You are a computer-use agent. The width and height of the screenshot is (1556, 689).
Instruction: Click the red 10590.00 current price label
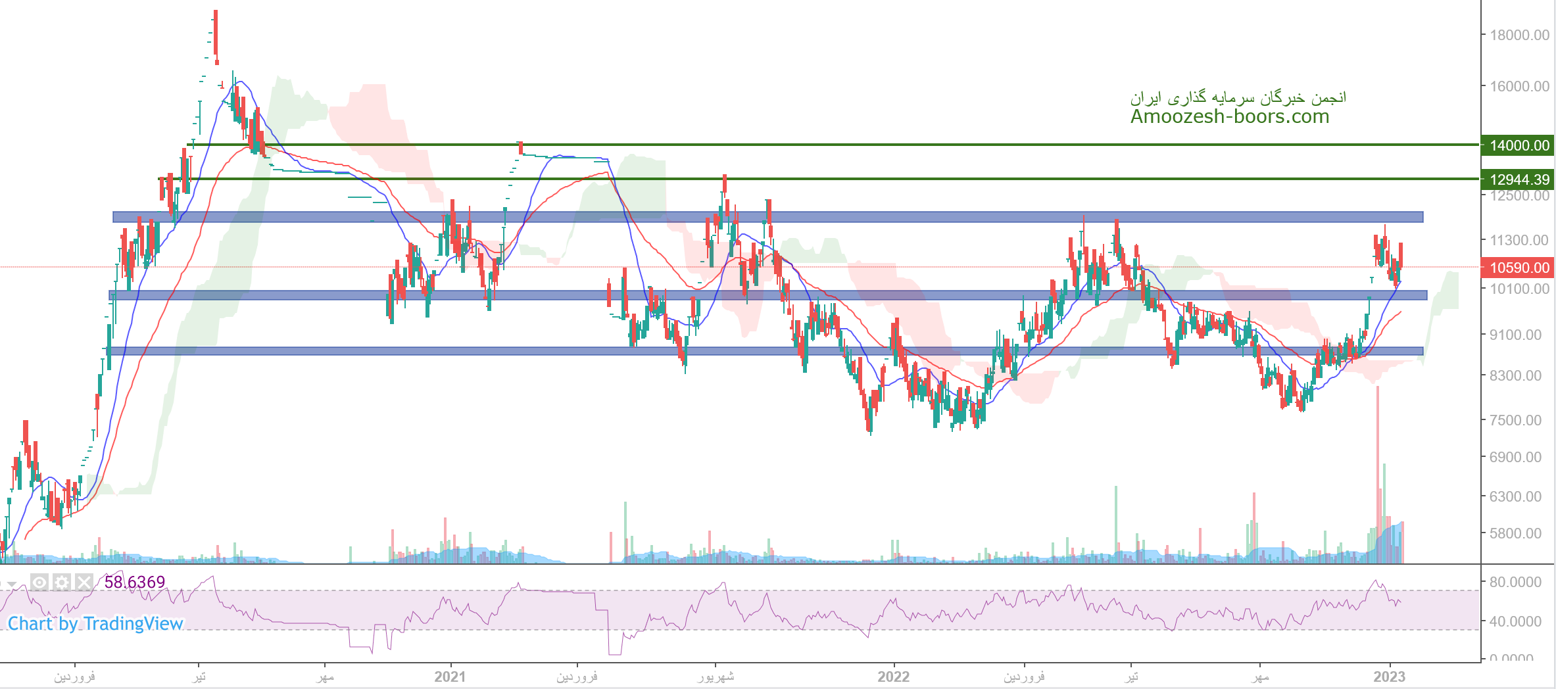pyautogui.click(x=1519, y=268)
